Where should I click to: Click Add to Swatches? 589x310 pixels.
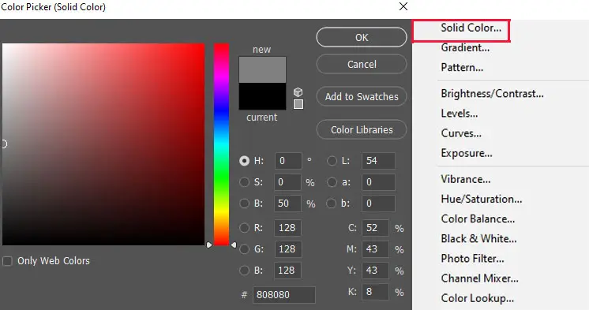point(362,96)
